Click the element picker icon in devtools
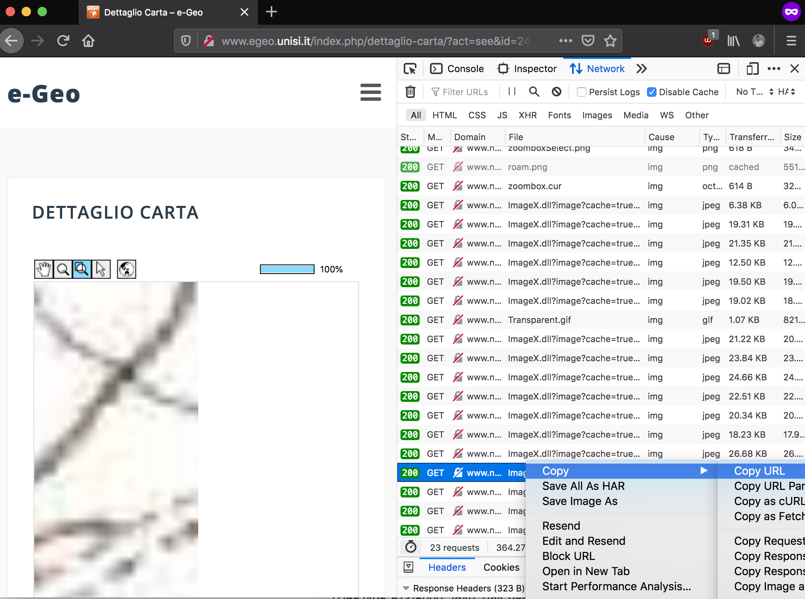 [x=410, y=69]
